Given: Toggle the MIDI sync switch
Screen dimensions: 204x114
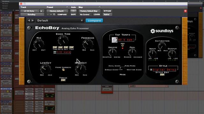Looking at the screenshot, I should tap(122, 46).
